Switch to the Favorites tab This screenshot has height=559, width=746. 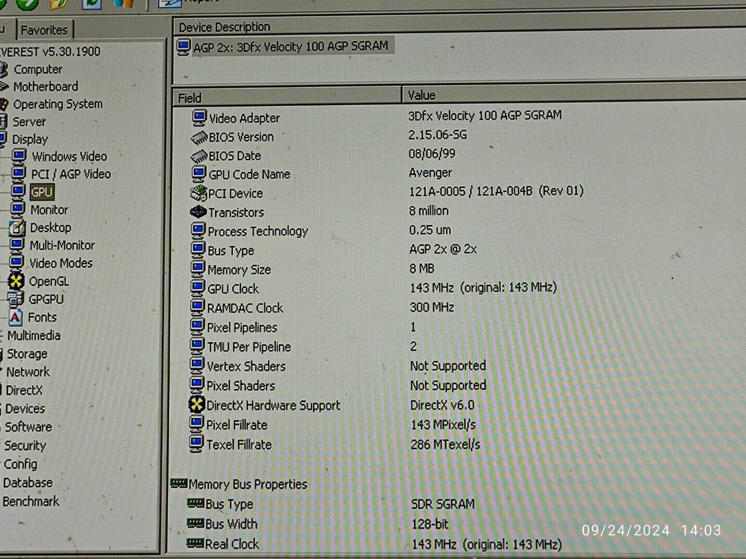44,30
